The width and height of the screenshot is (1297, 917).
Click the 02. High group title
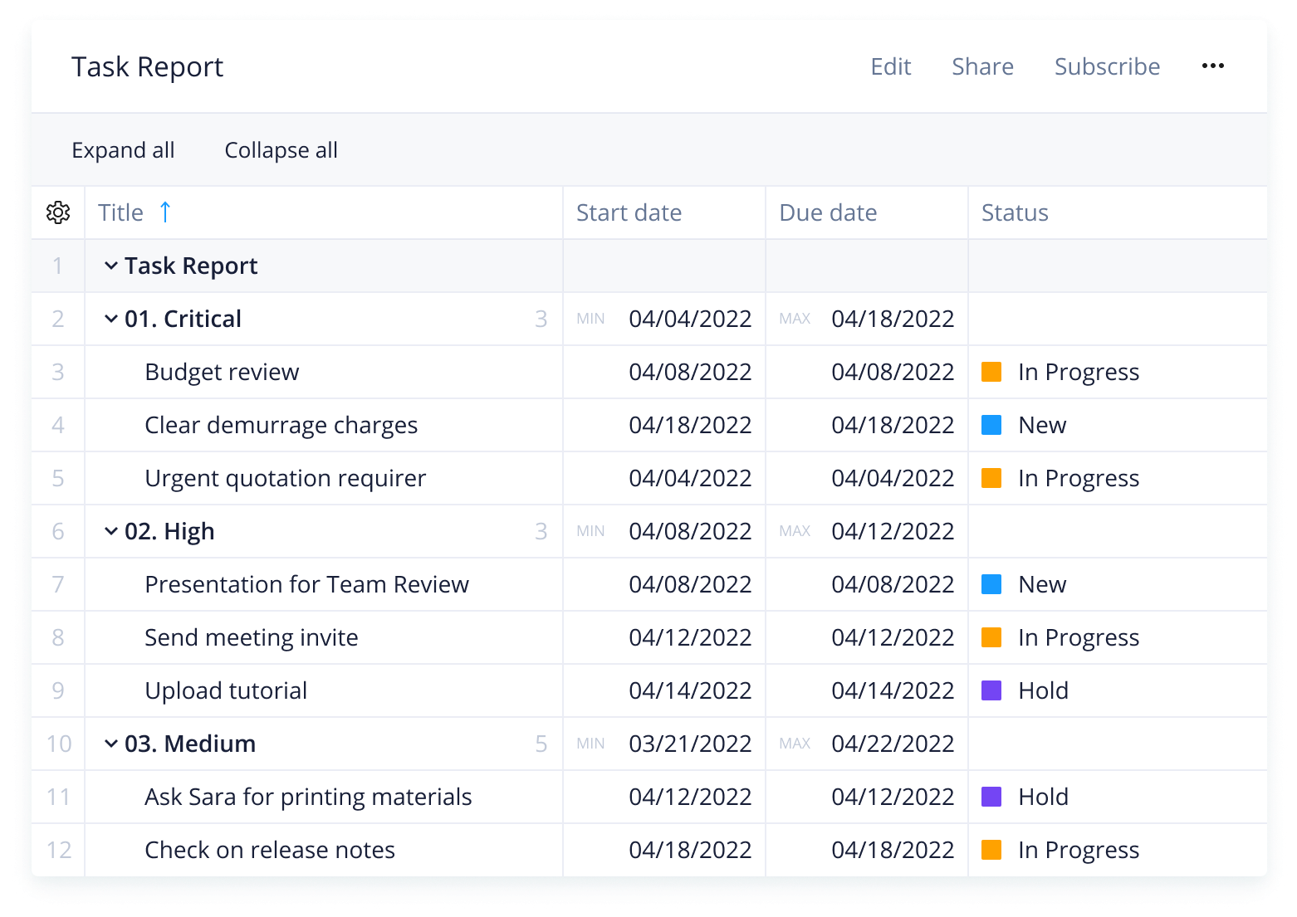click(169, 531)
